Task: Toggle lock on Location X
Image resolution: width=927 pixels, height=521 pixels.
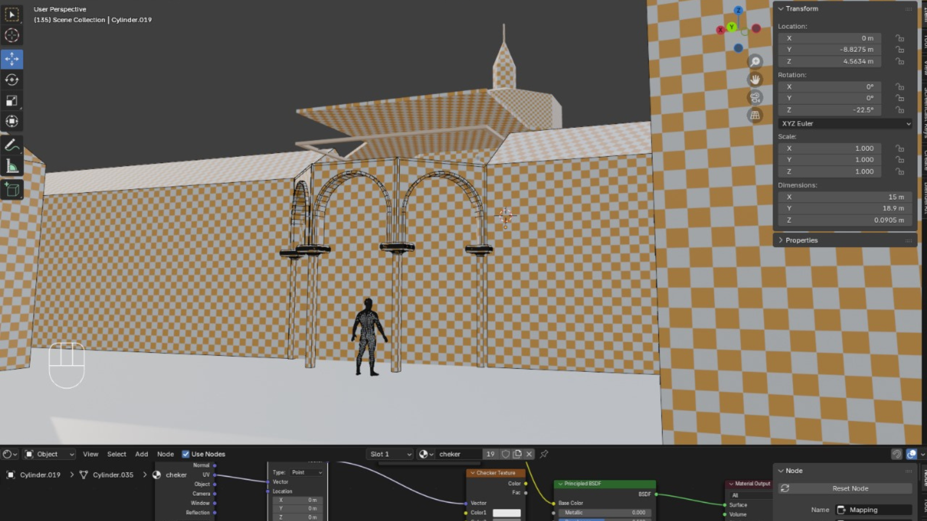Action: coord(899,38)
